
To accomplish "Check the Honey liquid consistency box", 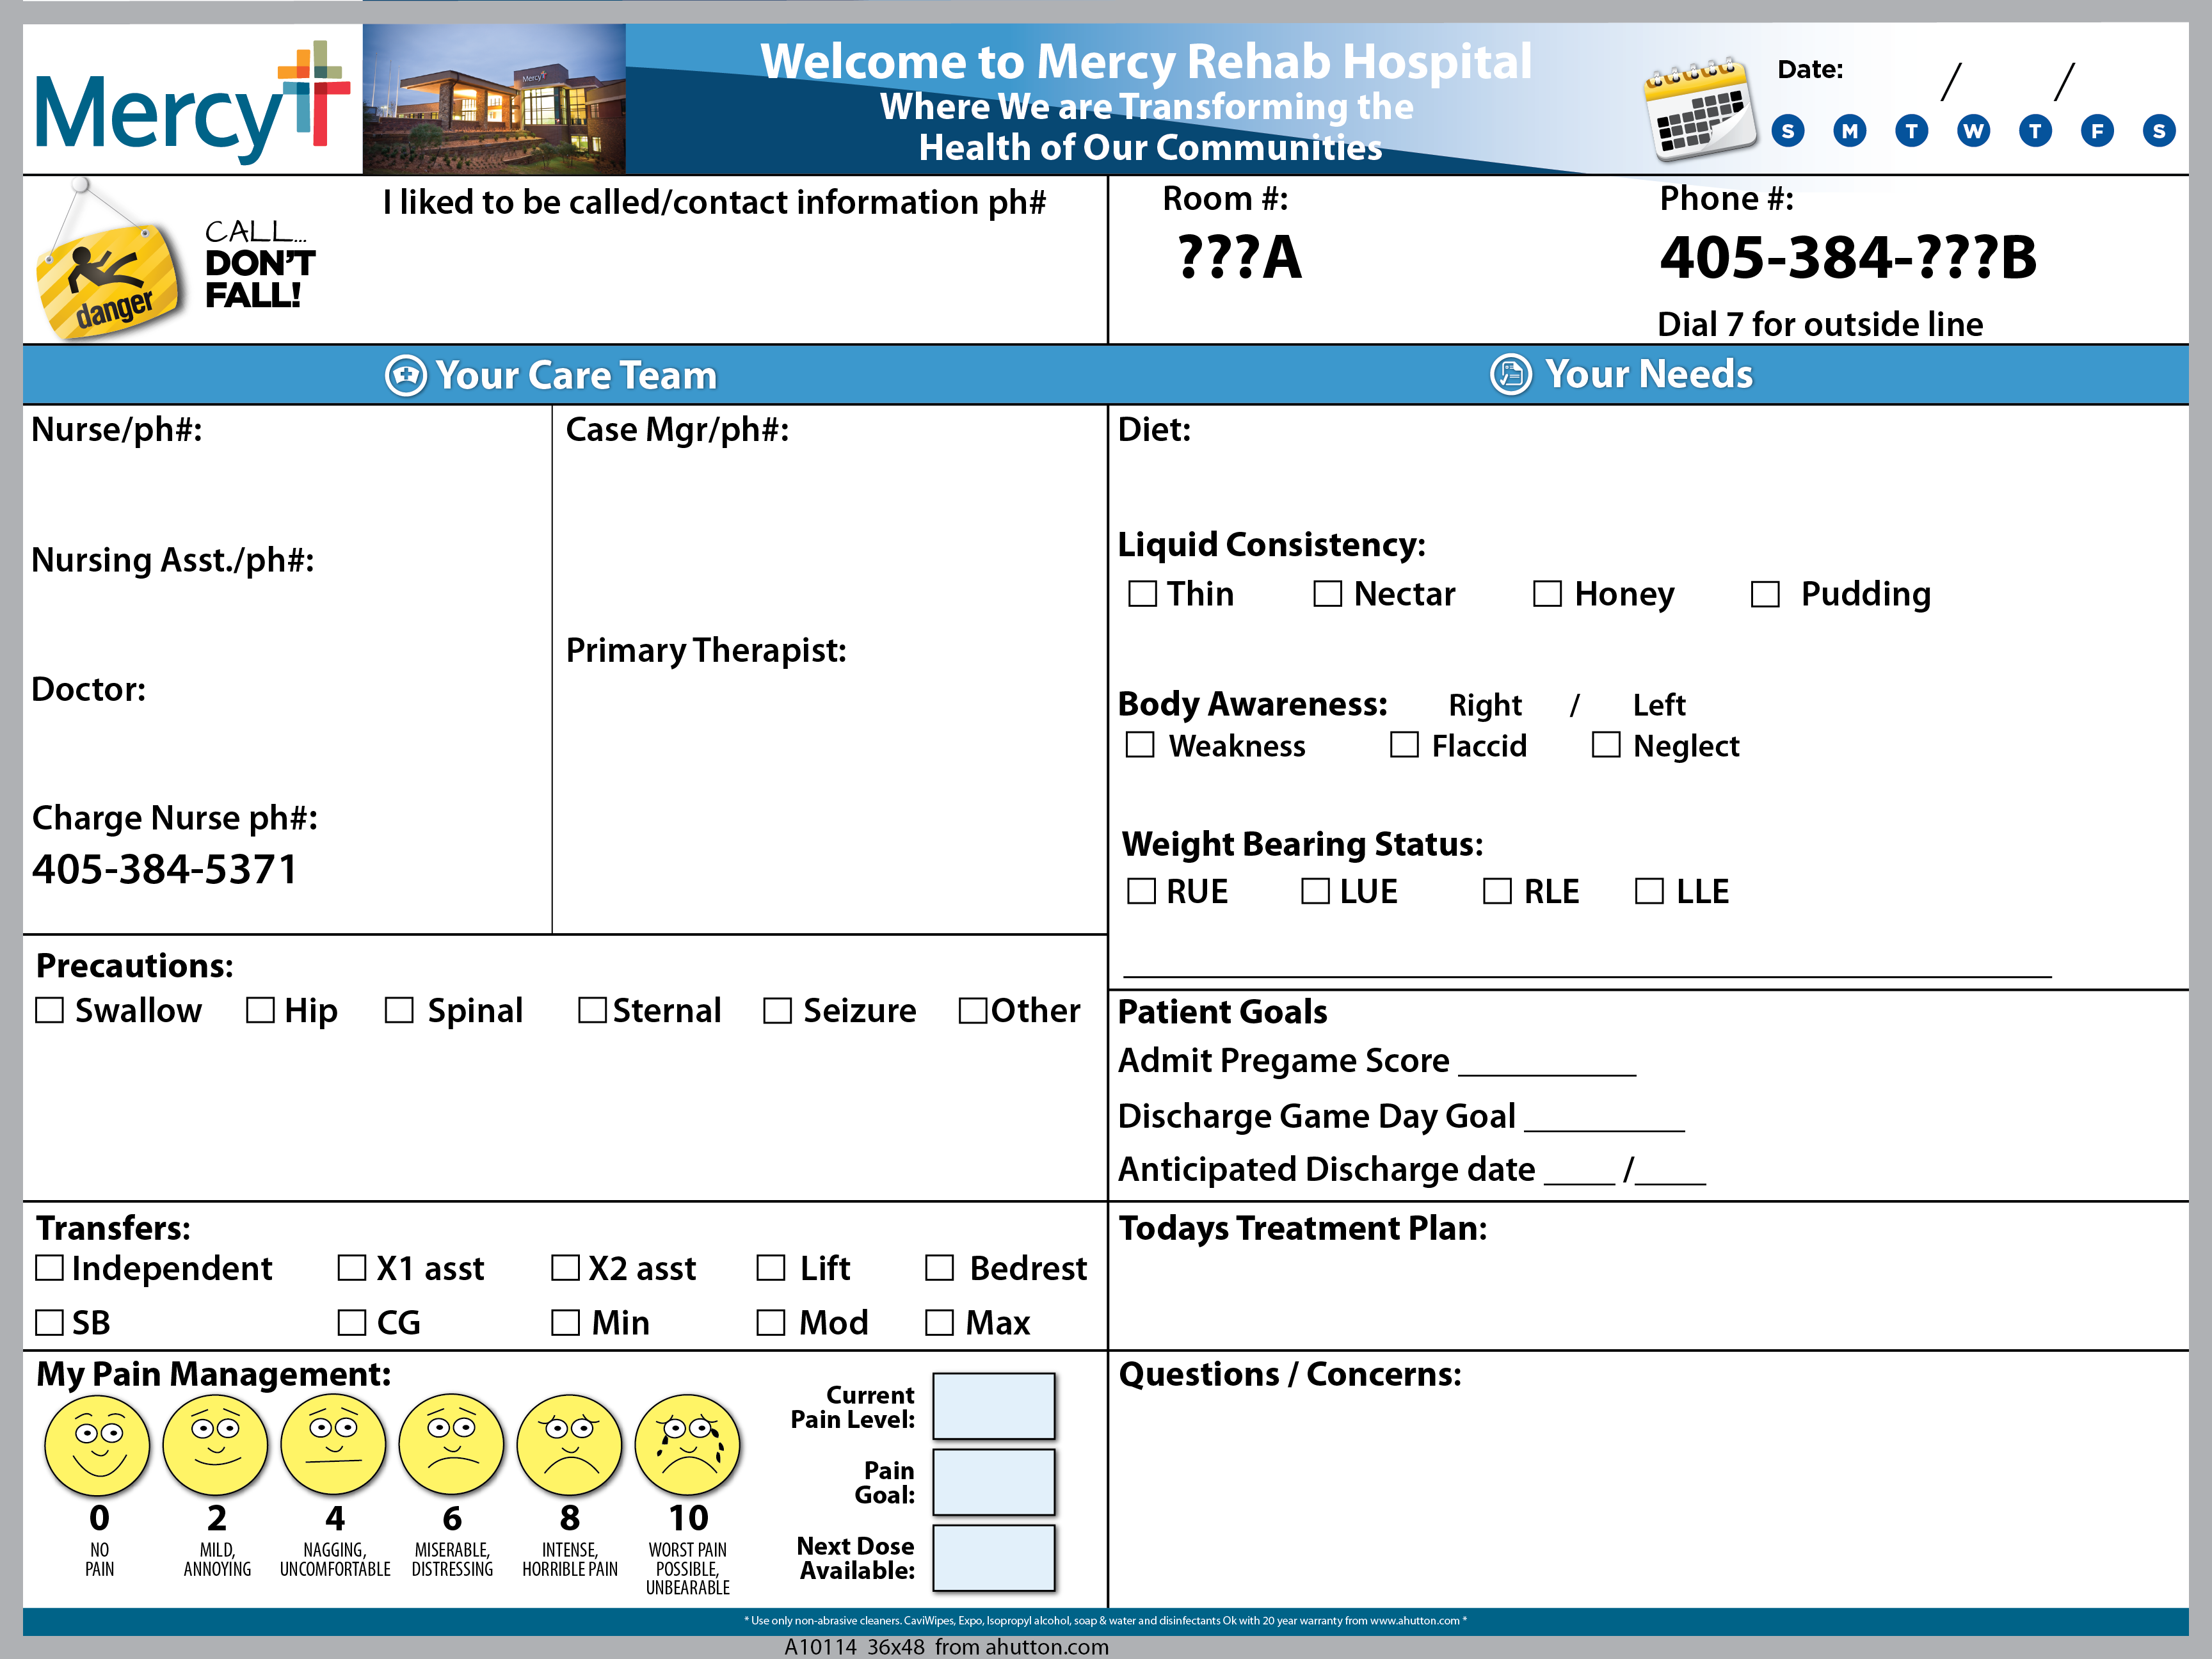I will [x=1547, y=593].
